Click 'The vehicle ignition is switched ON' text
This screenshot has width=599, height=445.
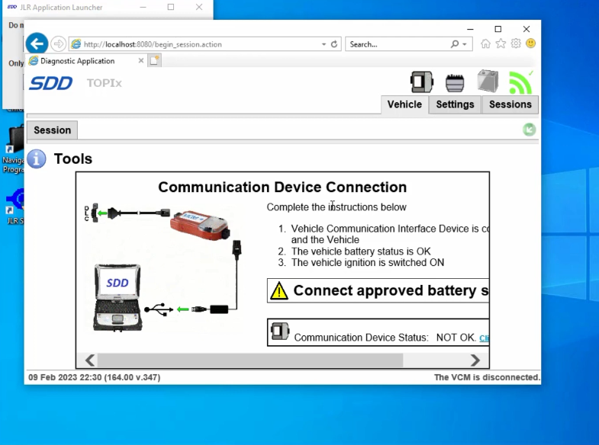[x=368, y=262]
